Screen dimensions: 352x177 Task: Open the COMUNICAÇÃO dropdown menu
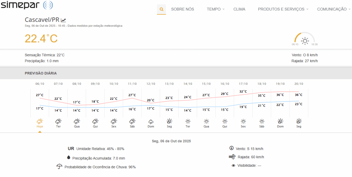pyautogui.click(x=333, y=9)
